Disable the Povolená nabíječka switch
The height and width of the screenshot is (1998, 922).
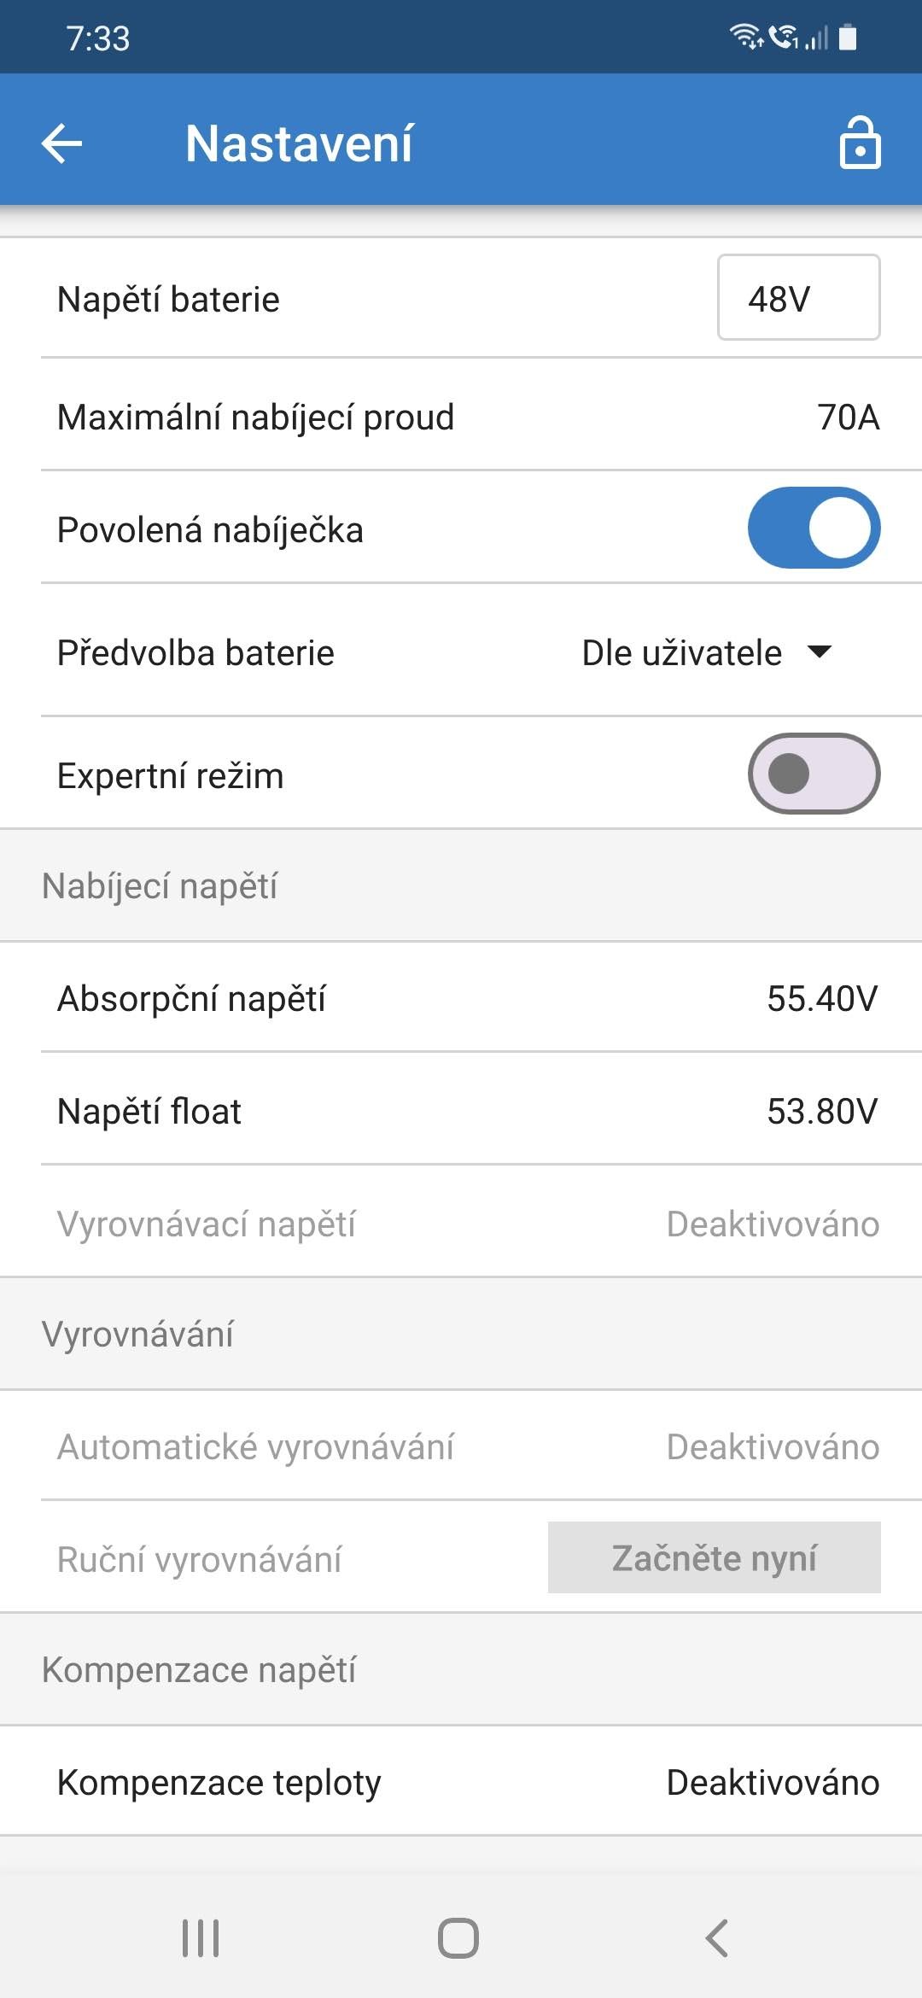coord(814,528)
